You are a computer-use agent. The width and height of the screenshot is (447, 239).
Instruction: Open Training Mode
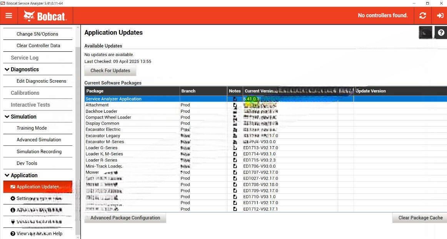point(32,128)
